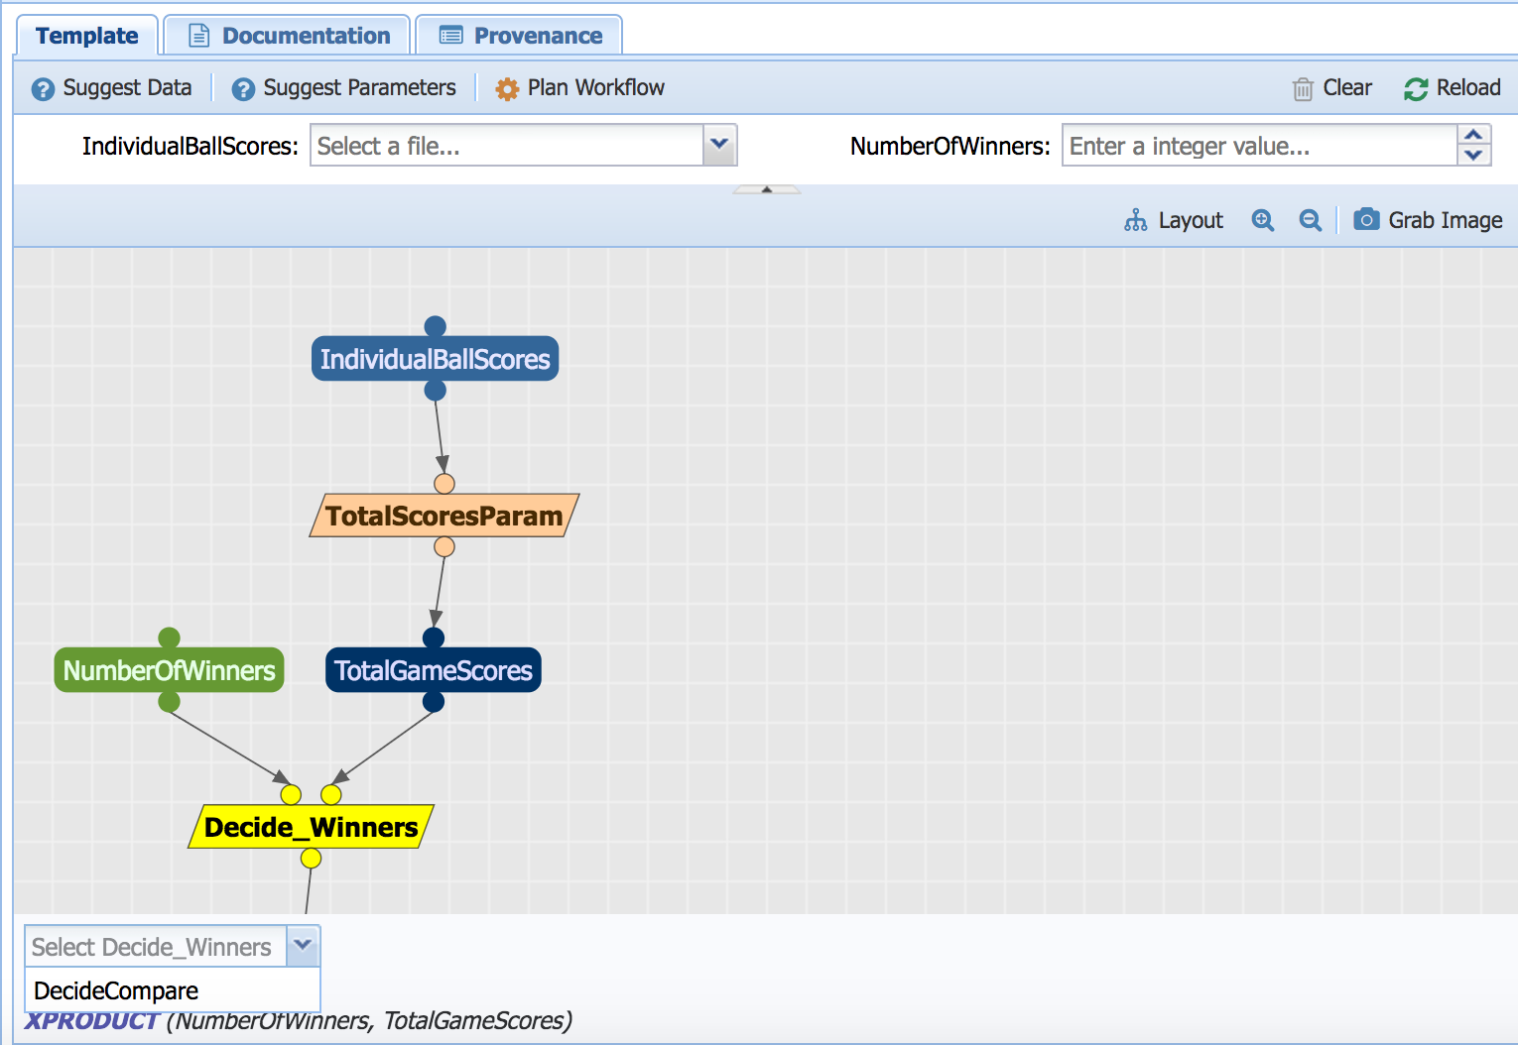Click the Reload refresh icon
This screenshot has height=1045, width=1518.
[x=1416, y=88]
